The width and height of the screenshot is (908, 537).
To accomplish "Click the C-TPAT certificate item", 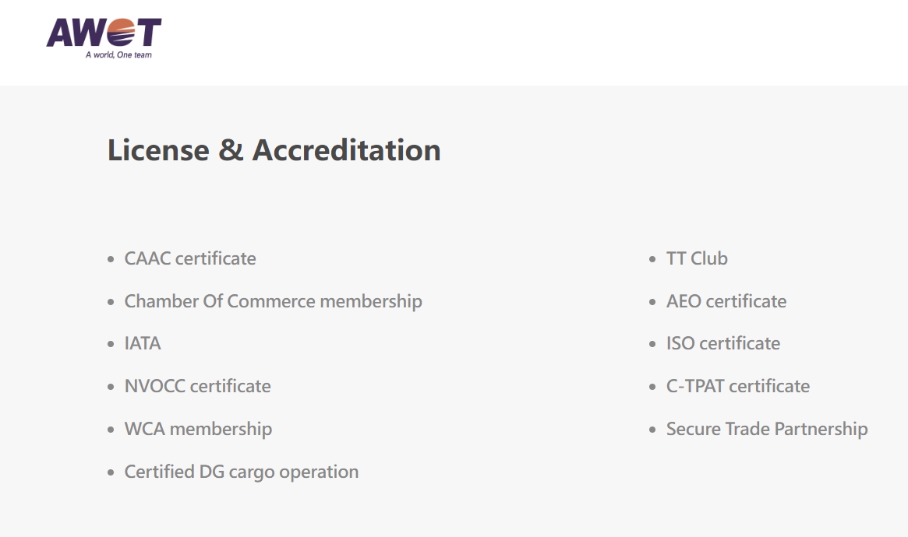I will click(738, 386).
